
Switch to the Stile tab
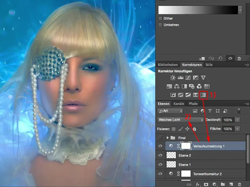click(x=209, y=65)
